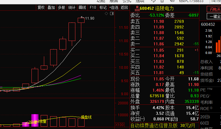Click the 11.90 high price label on chart

point(90,18)
